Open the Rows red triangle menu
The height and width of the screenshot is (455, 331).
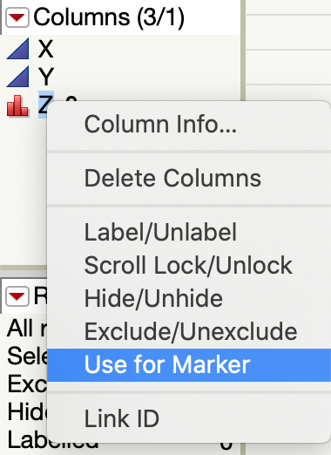pos(17,296)
